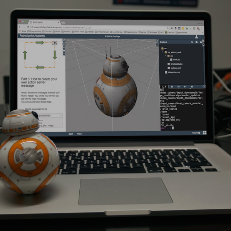Maximize the simulation view with its expand icon

[157, 41]
